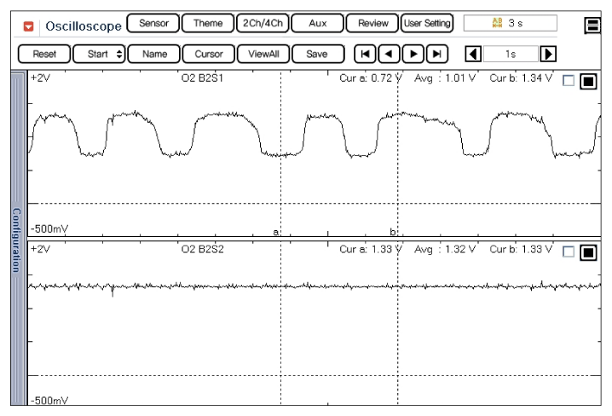Open the top-right panel menu icon
Screen dimensions: 612x416
[x=592, y=25]
